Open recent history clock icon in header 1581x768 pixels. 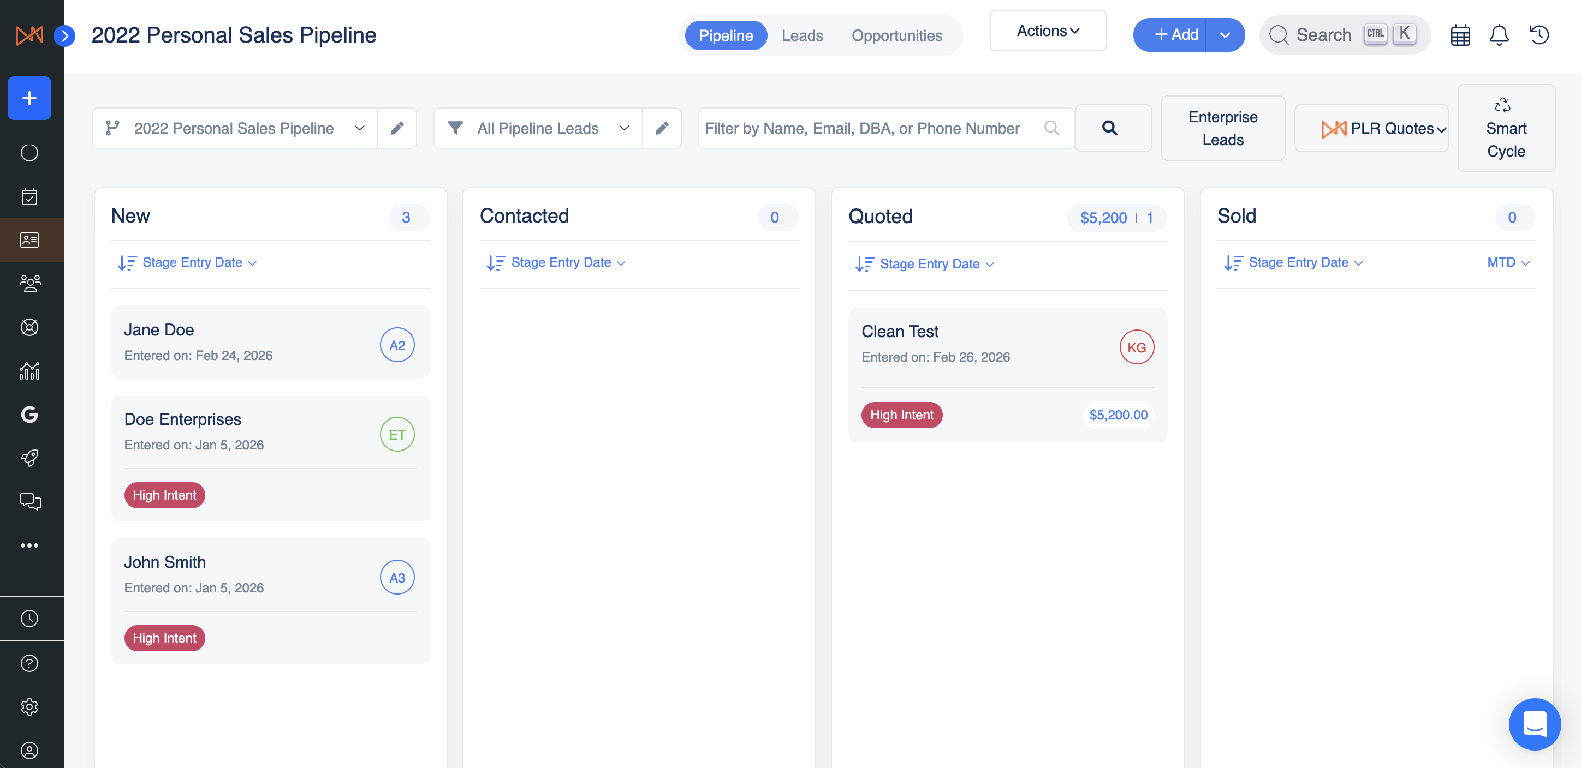[x=1538, y=35]
